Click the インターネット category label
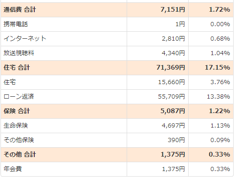 coord(25,38)
